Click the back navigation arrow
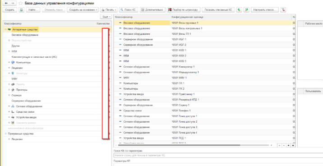The height and width of the screenshot is (166, 323). pos(6,3)
